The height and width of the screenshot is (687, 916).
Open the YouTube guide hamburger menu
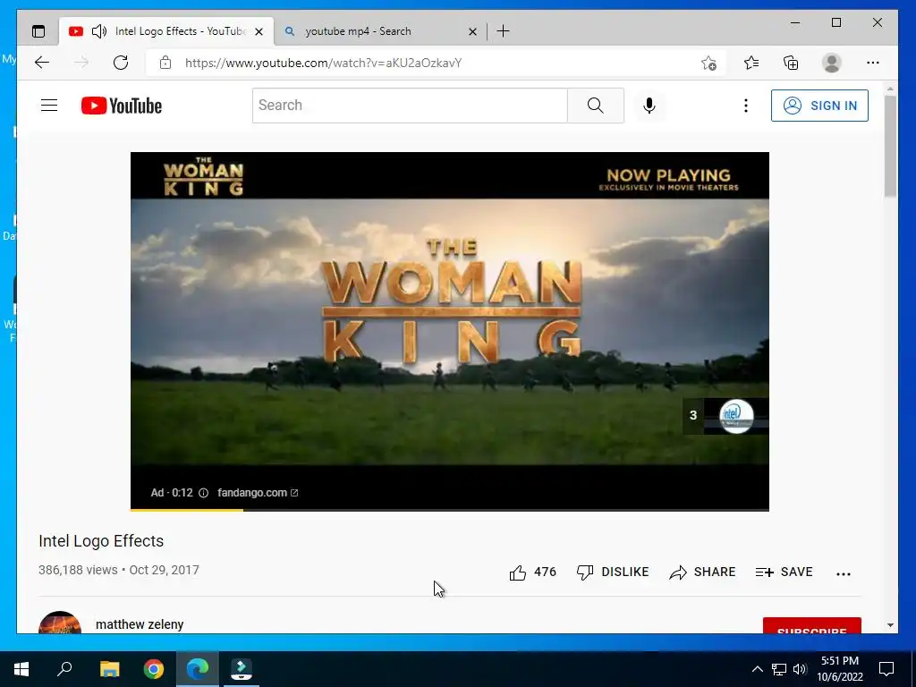coord(49,106)
